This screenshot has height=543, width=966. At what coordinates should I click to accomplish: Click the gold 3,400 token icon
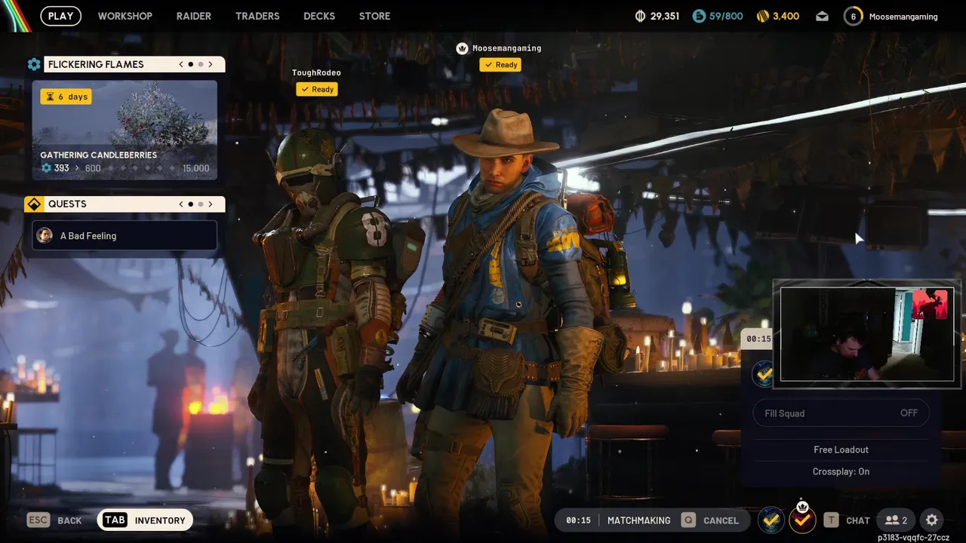tap(763, 16)
